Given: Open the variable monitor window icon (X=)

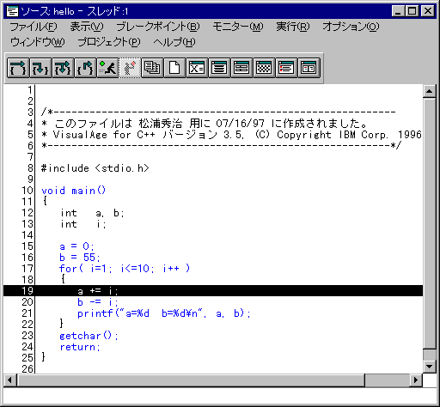Looking at the screenshot, I should (x=197, y=68).
